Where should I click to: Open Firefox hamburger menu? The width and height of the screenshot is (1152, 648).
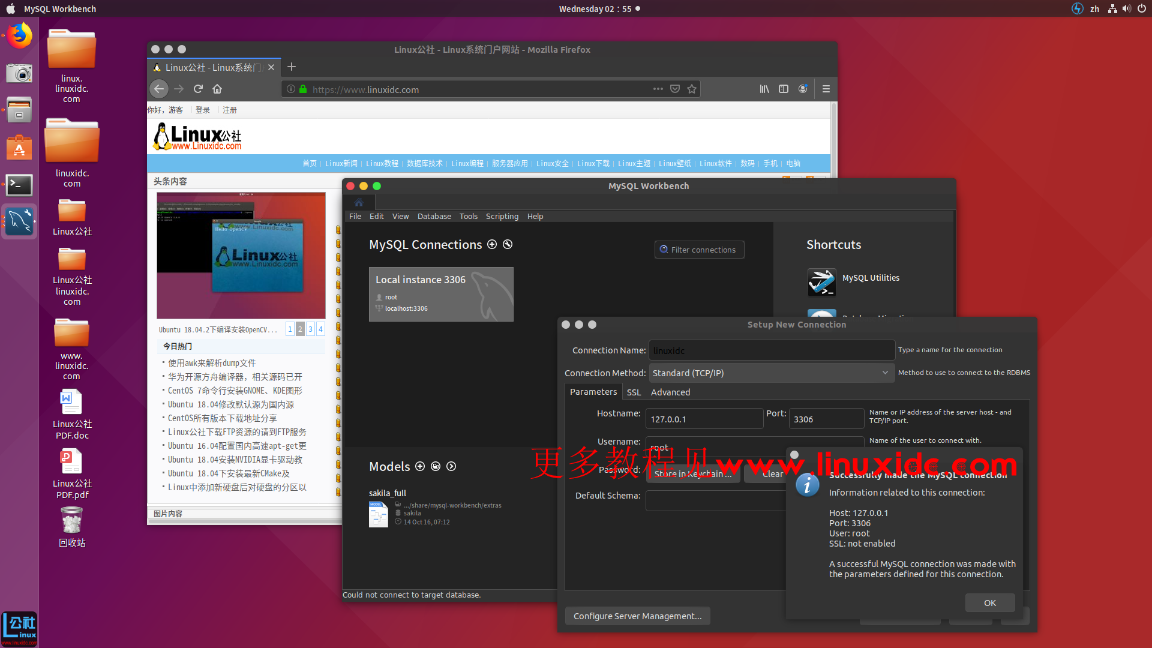[826, 89]
